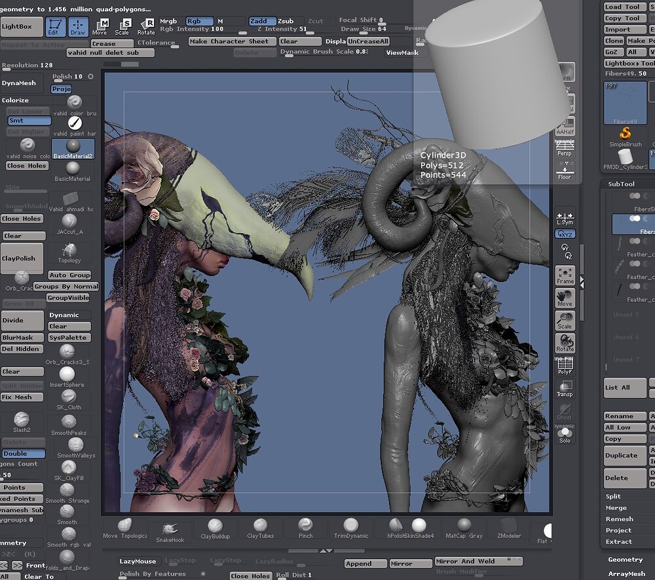Viewport: 655px width, 580px height.
Task: Open the Lightbox Tools browser
Action: pos(629,63)
